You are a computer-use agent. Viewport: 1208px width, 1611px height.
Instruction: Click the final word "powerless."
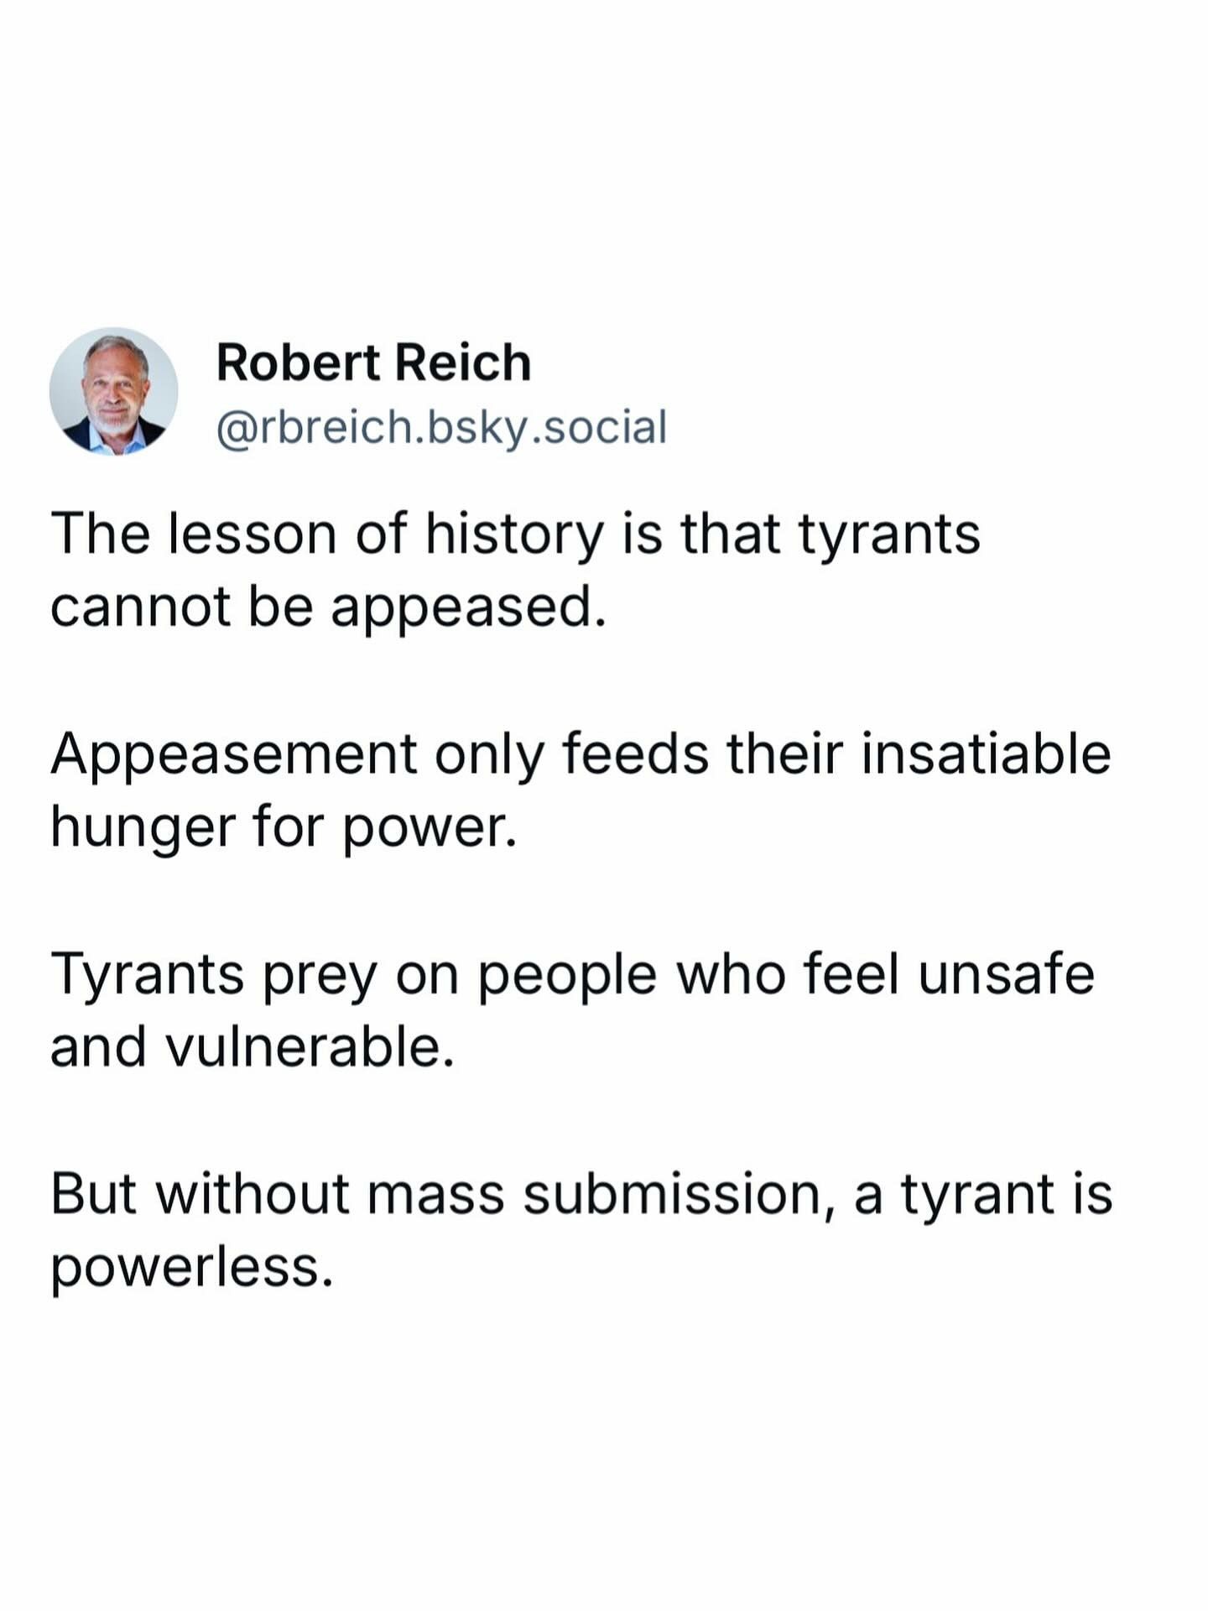191,1267
